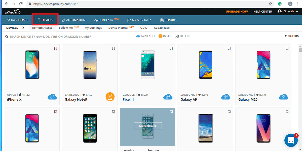
Task: Click the page vertical scrollbar
Action: pyautogui.click(x=300, y=50)
